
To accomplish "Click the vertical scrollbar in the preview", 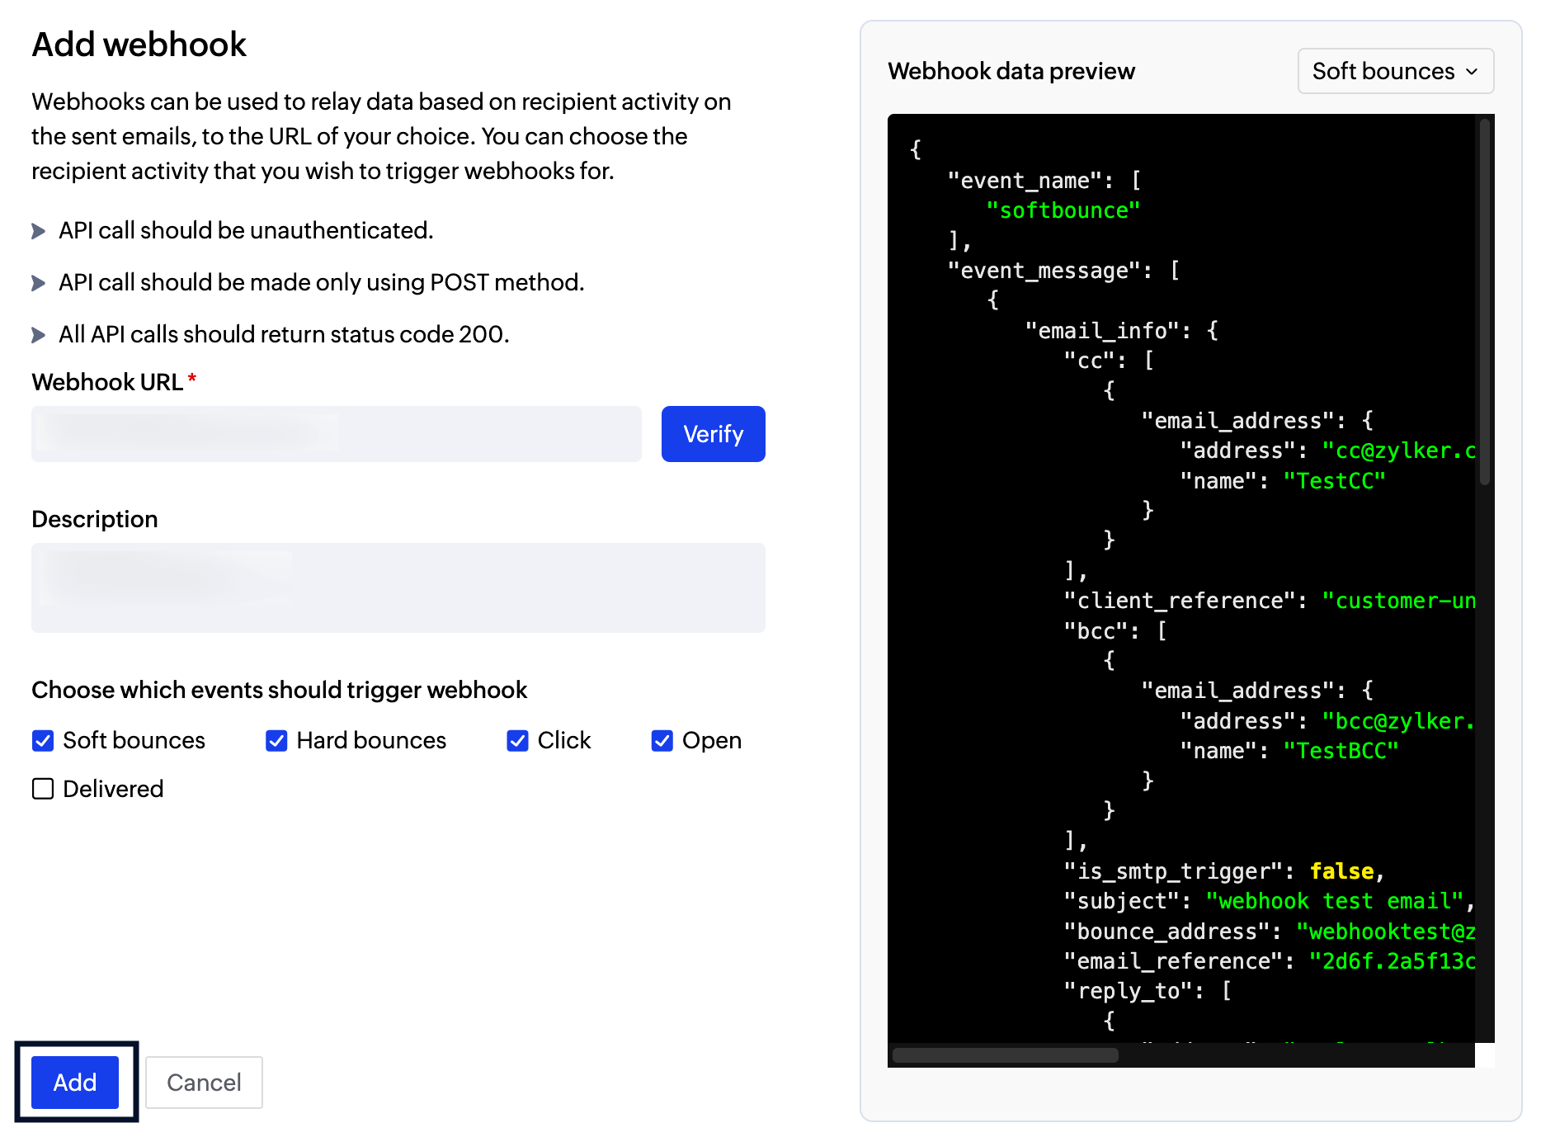I will [1484, 302].
